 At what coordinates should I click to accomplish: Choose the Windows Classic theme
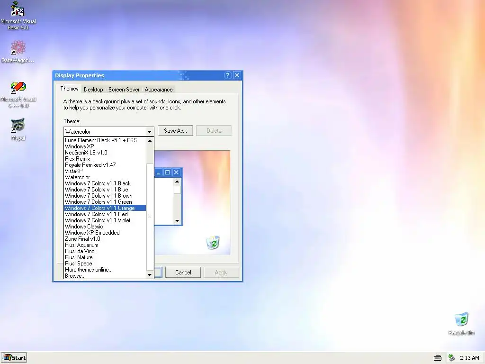(105, 227)
